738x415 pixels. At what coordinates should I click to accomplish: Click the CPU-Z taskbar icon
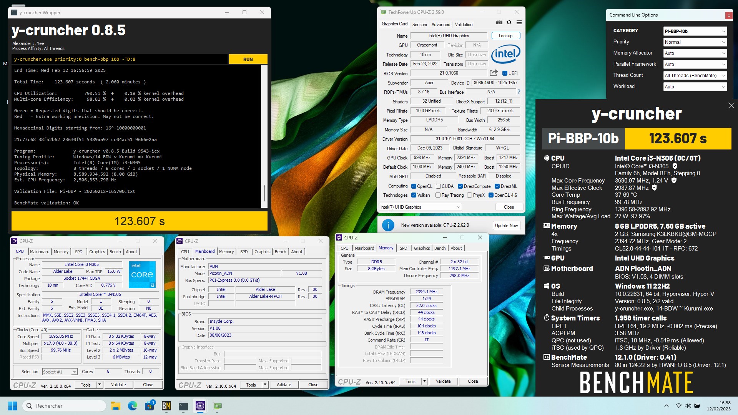point(200,406)
